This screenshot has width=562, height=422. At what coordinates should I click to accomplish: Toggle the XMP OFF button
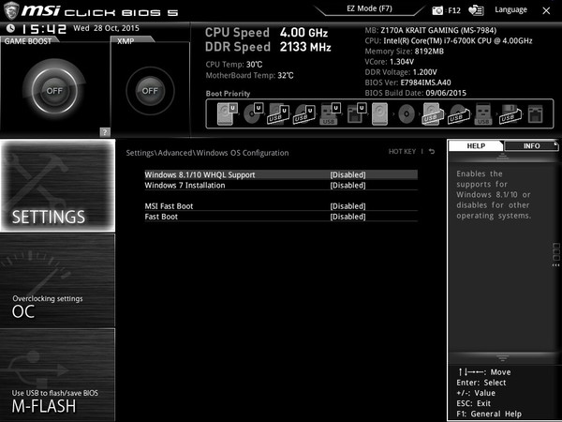coord(150,91)
